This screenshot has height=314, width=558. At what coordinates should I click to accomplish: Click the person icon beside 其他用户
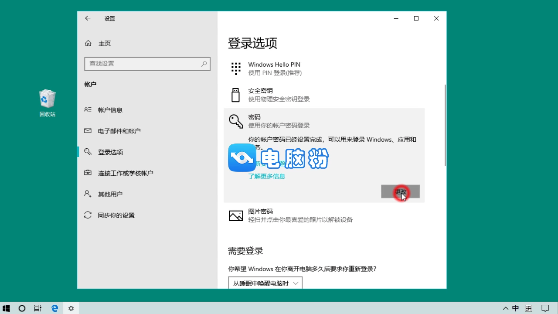tap(88, 194)
